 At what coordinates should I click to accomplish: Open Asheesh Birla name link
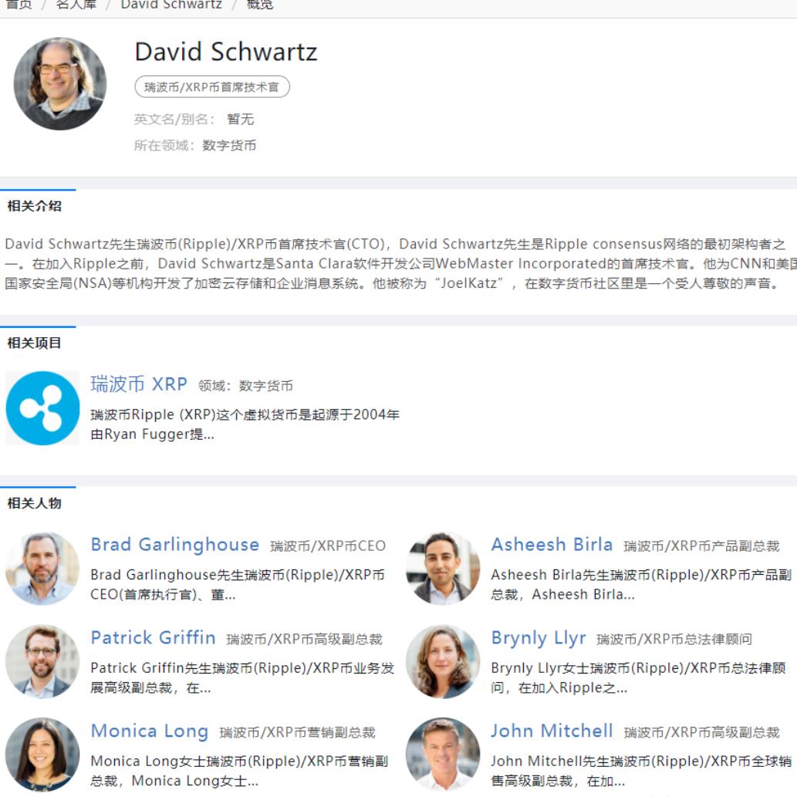552,545
